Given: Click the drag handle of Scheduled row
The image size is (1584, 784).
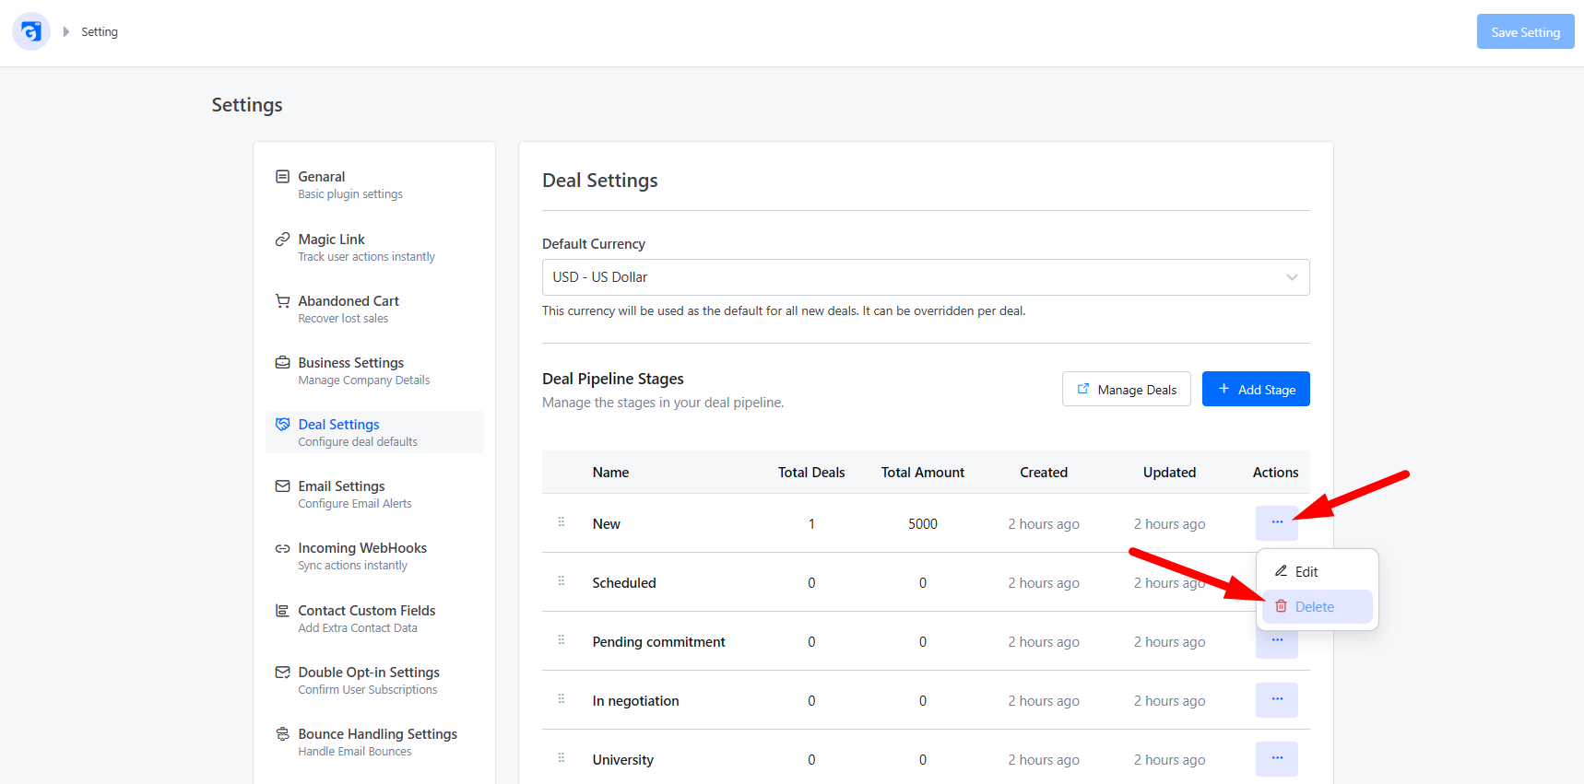Looking at the screenshot, I should point(561,580).
